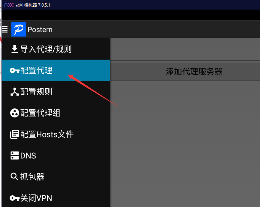Click the key icon next to 配置代理
Image resolution: width=260 pixels, height=207 pixels.
[x=14, y=70]
